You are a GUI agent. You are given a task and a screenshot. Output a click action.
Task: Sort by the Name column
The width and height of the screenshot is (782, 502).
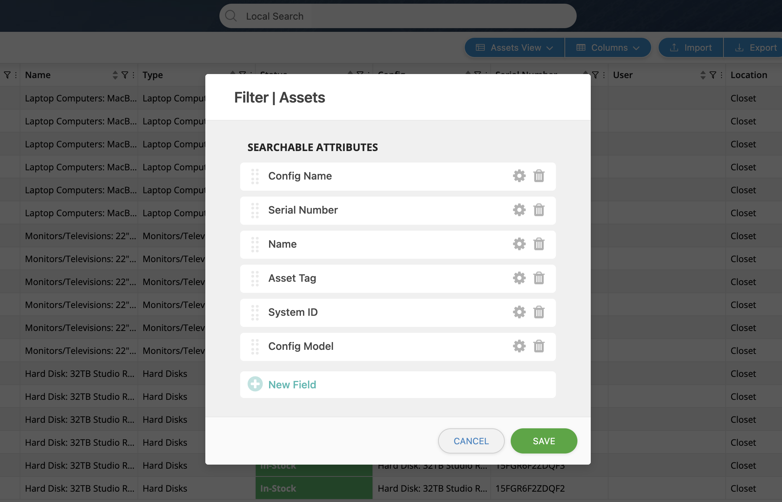pyautogui.click(x=115, y=75)
